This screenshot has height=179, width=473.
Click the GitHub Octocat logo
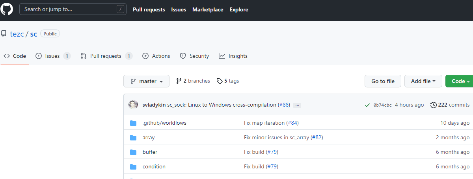coord(6,9)
